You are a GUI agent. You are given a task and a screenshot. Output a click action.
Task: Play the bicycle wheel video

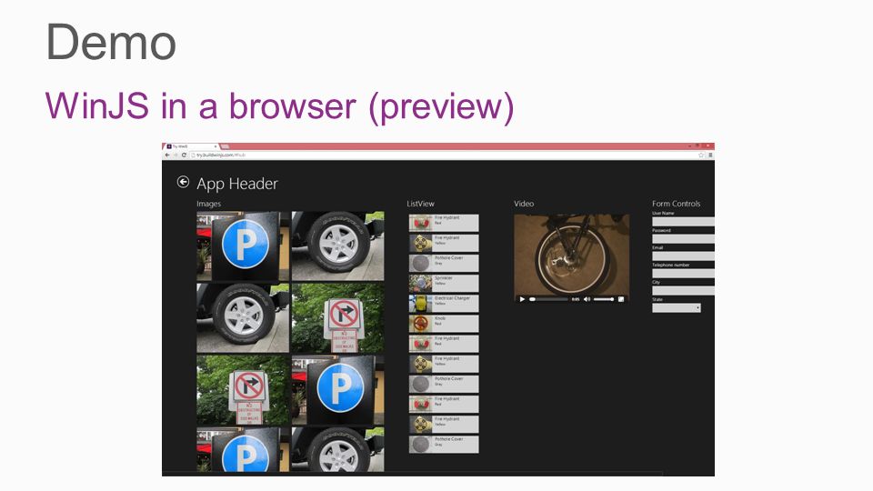pyautogui.click(x=522, y=299)
